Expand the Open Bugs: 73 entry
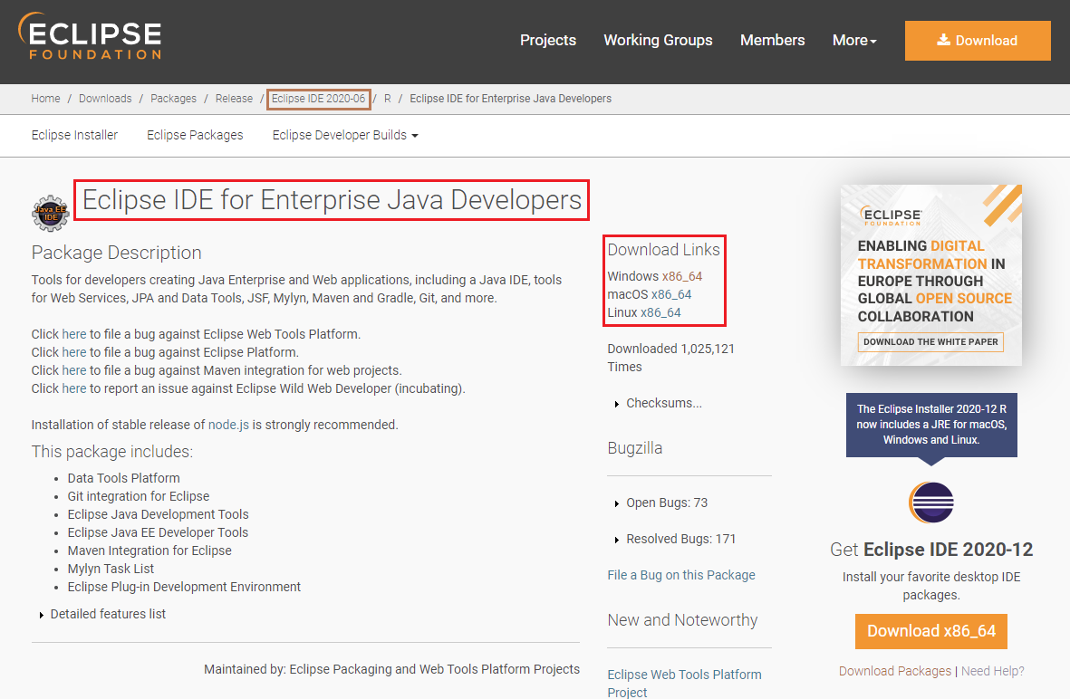Image resolution: width=1070 pixels, height=699 pixels. (x=666, y=503)
